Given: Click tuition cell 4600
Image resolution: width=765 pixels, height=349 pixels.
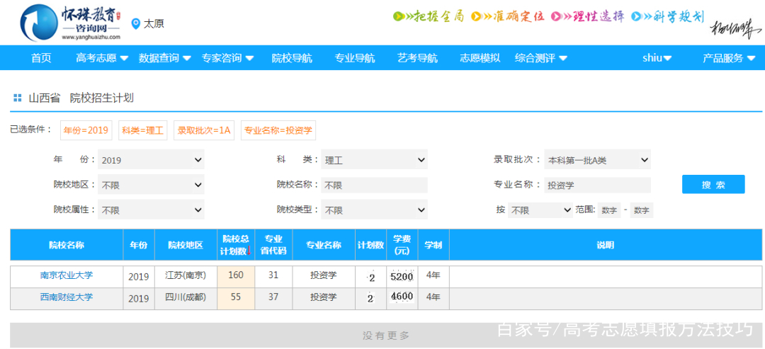Looking at the screenshot, I should tap(402, 298).
